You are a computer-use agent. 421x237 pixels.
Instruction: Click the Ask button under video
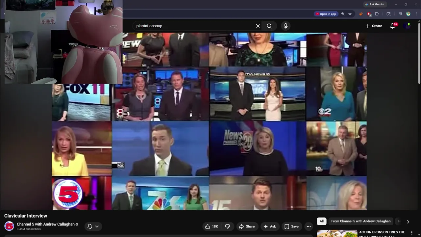[270, 226]
